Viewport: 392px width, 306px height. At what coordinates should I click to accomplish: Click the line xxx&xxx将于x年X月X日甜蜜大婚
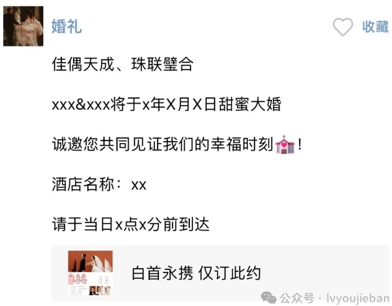click(x=167, y=104)
